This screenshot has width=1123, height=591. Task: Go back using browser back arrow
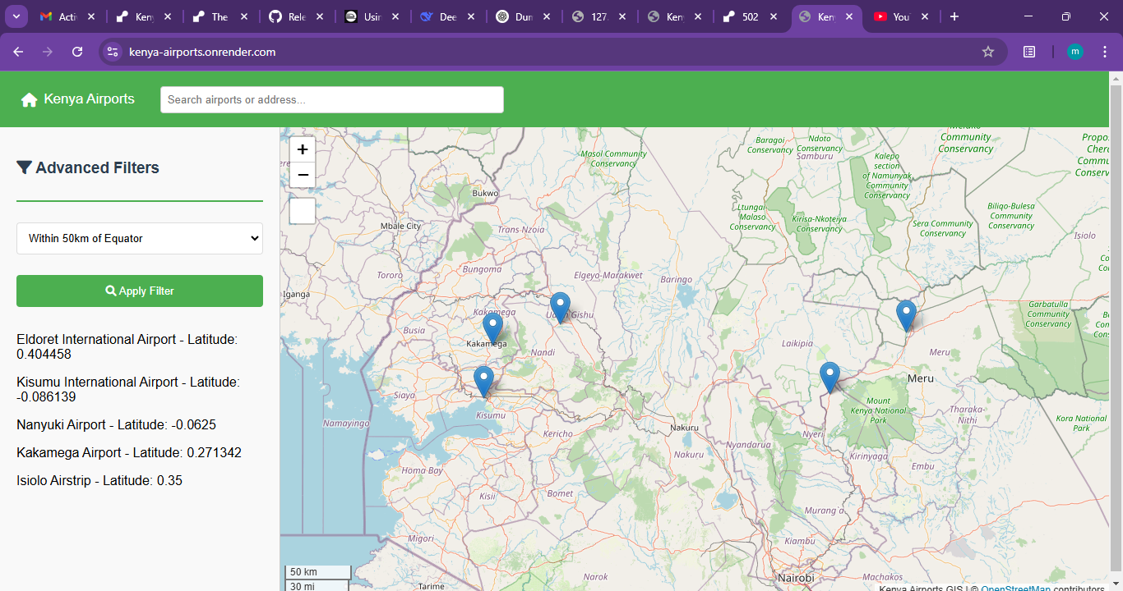[x=18, y=52]
